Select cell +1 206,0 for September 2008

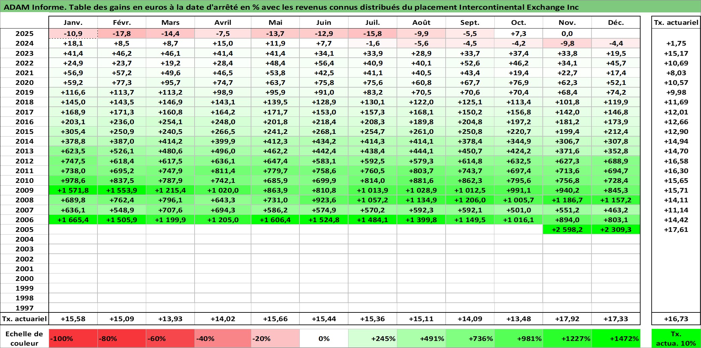click(x=470, y=200)
